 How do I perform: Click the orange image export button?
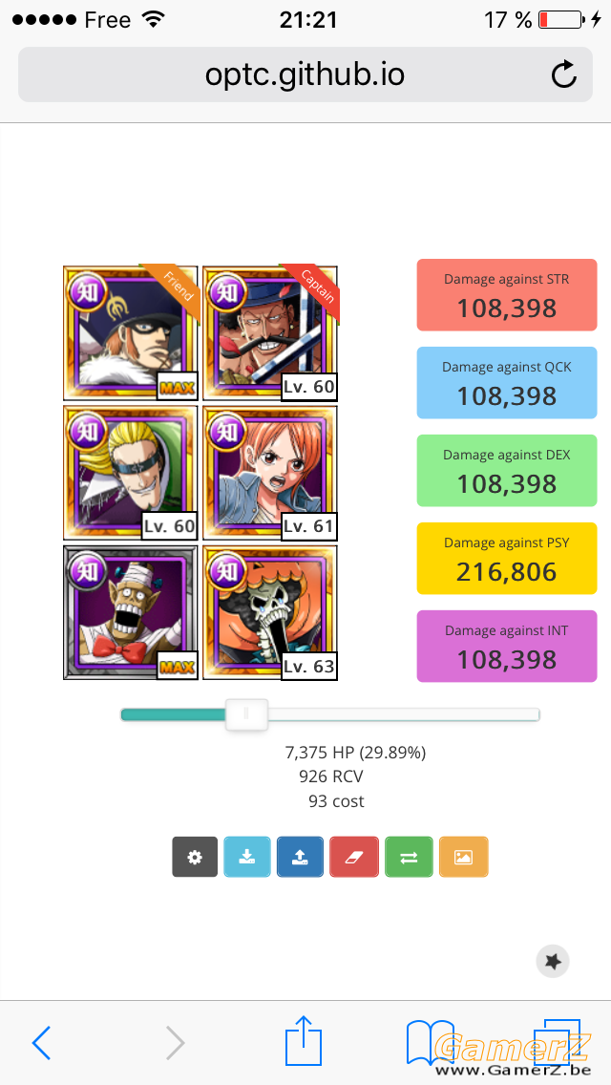(464, 857)
